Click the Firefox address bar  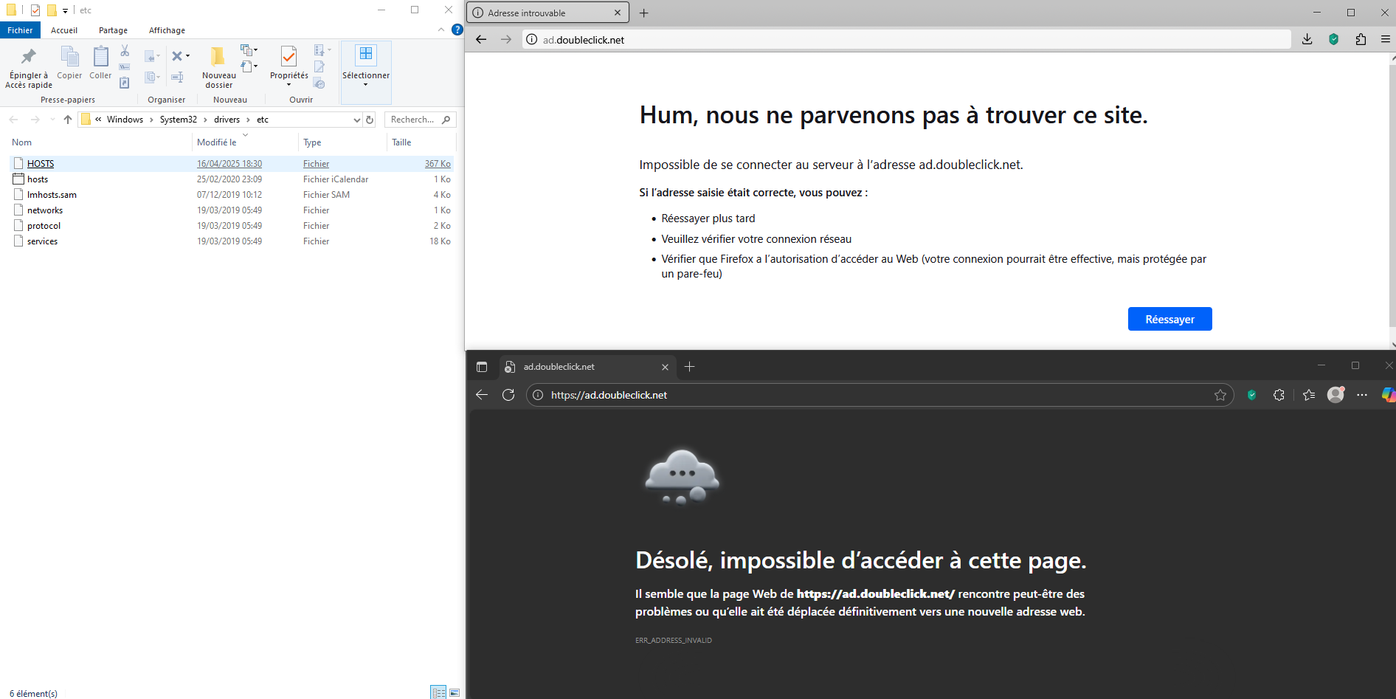[906, 40]
